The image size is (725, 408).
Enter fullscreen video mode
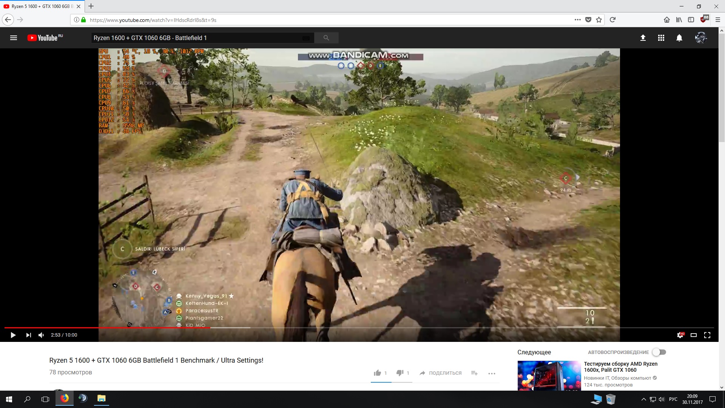[x=707, y=335]
